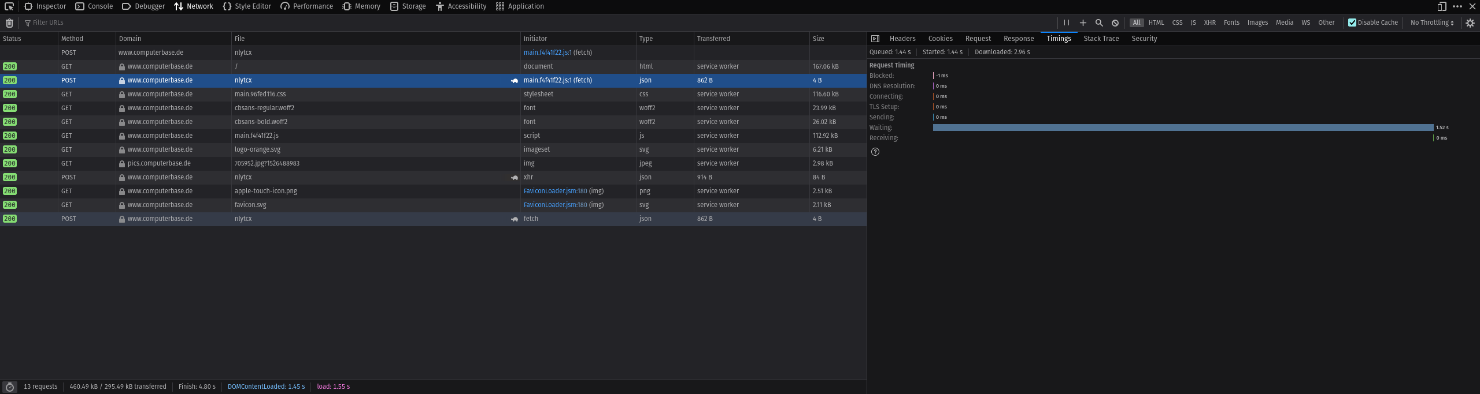Click main.f4f41f22.js:1 link in first row
The image size is (1480, 394).
point(547,52)
